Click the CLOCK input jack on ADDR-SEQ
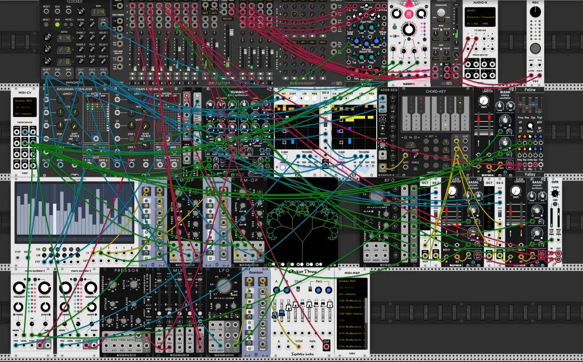583x362 pixels. [x=383, y=98]
